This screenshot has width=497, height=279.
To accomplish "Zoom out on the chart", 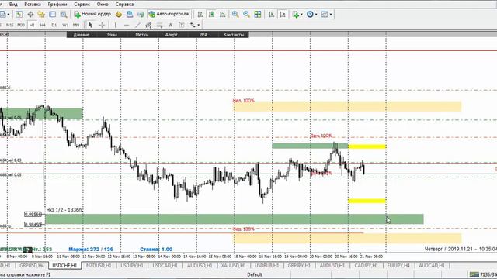I will tap(246, 14).
